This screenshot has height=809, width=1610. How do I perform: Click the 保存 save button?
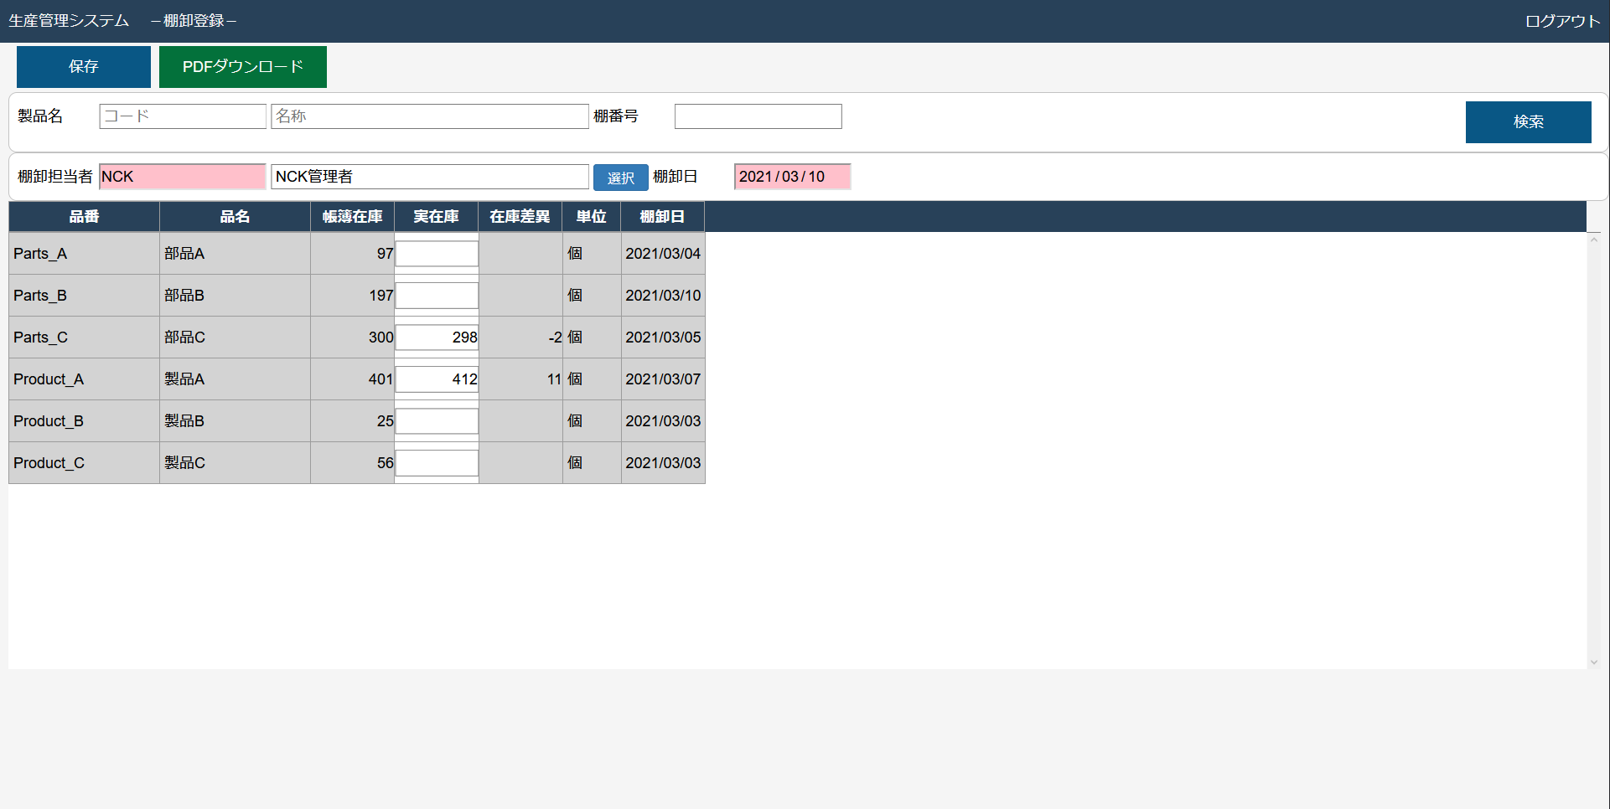(x=84, y=67)
